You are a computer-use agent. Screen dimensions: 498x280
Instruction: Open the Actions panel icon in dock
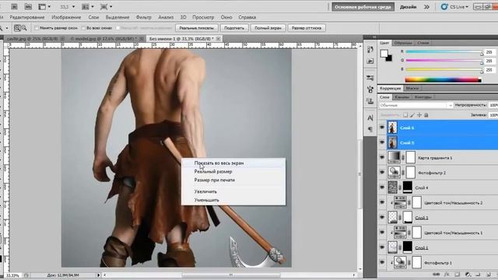370,61
